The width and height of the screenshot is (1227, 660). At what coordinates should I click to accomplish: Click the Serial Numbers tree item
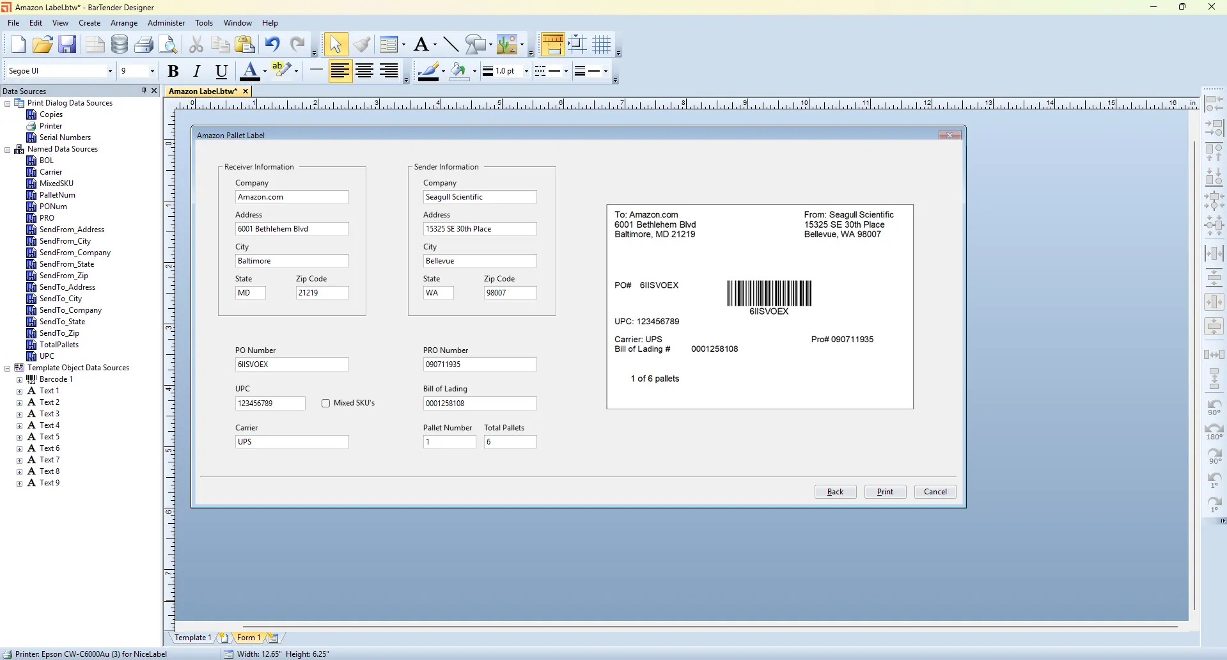(x=65, y=137)
